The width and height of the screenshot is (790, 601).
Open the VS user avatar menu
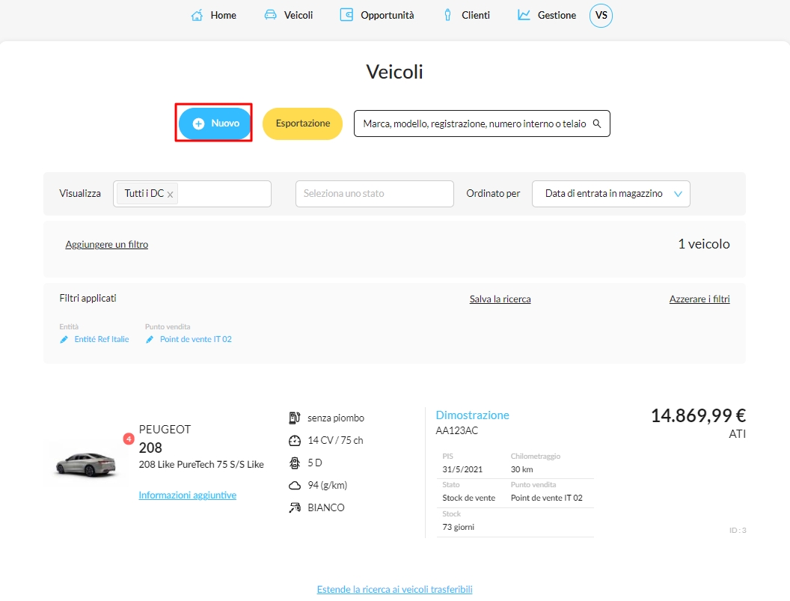pyautogui.click(x=601, y=16)
